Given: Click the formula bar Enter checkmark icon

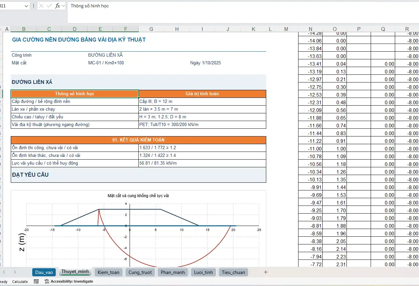Looking at the screenshot, I should pos(49,6).
